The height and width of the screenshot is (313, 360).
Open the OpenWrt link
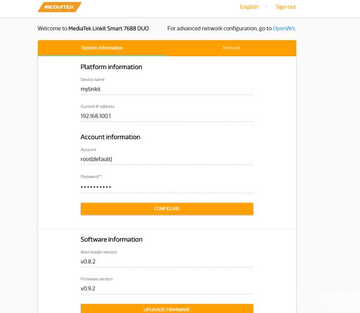[284, 29]
